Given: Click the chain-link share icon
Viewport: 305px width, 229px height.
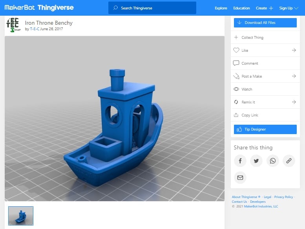Looking at the screenshot, I should click(x=289, y=161).
